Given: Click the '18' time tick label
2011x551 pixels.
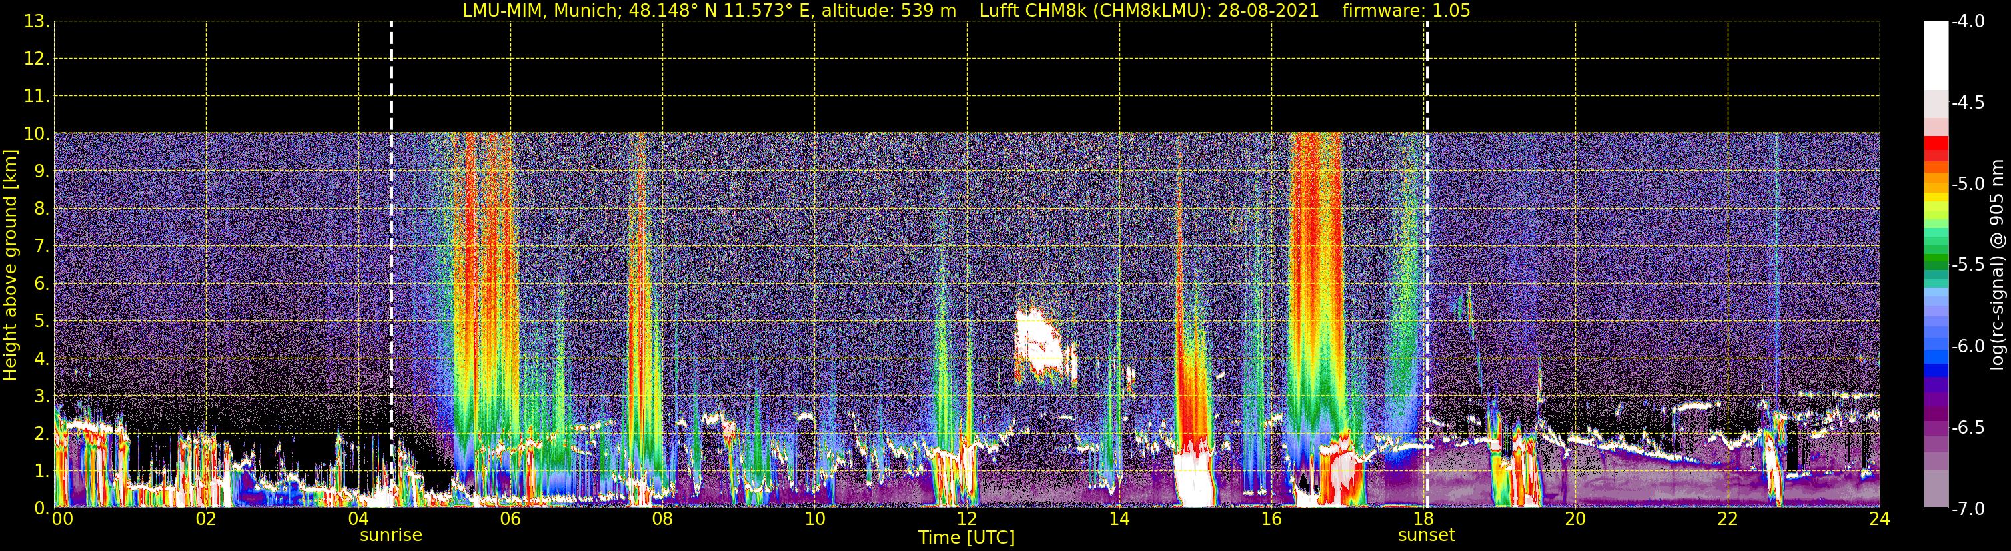Looking at the screenshot, I should (1424, 519).
